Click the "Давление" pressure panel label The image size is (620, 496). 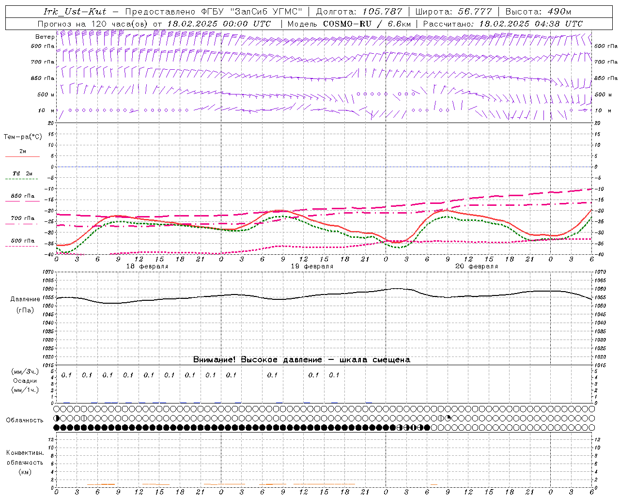[25, 299]
